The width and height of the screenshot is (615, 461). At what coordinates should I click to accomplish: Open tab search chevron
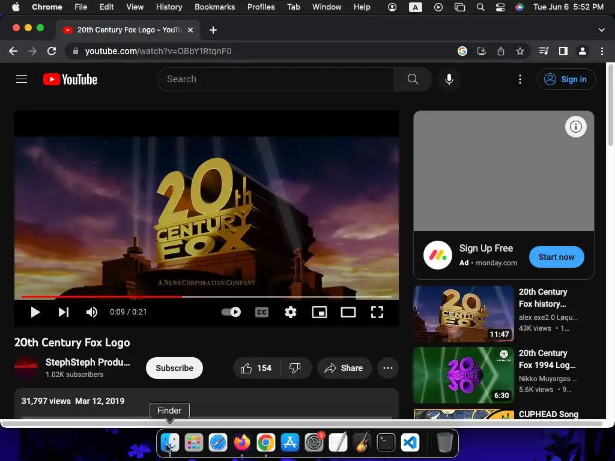point(602,30)
